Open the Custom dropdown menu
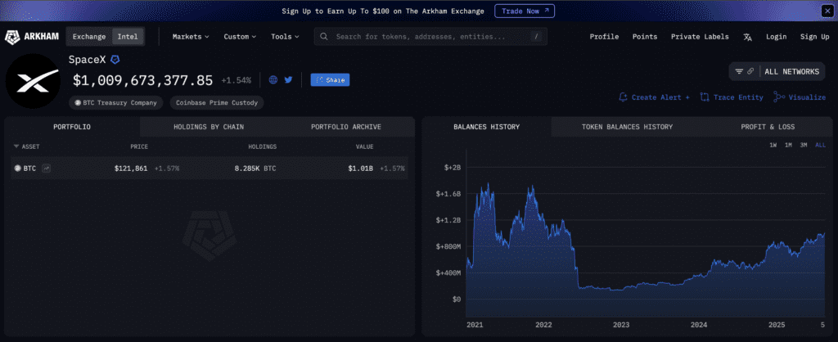The height and width of the screenshot is (342, 838). [240, 37]
